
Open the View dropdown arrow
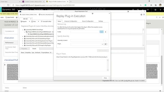38,21
